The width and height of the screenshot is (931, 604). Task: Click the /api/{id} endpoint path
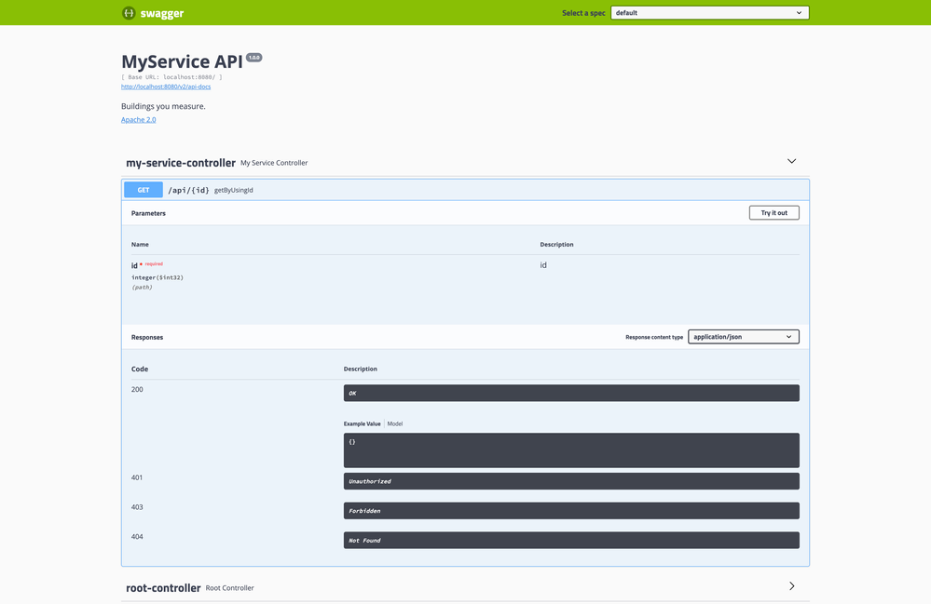point(189,190)
